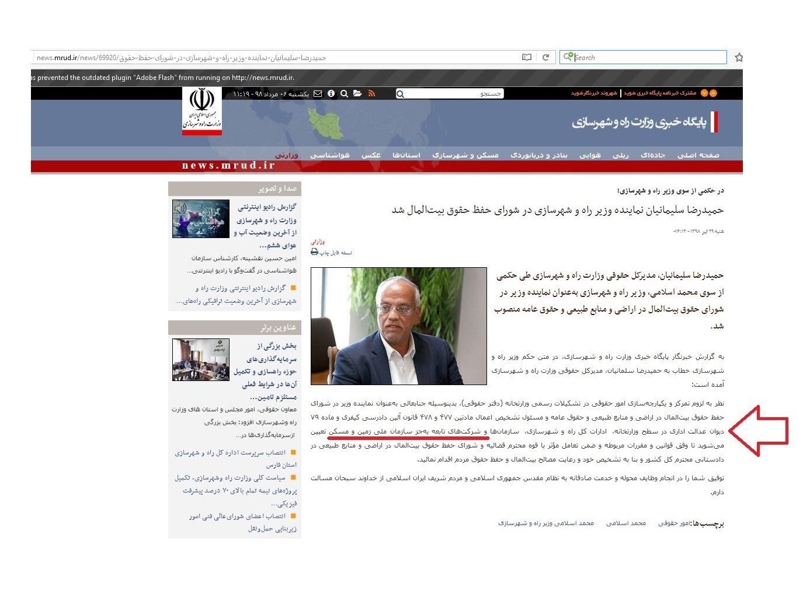The width and height of the screenshot is (803, 608).
Task: Click the RSS feed icon
Action: click(x=371, y=94)
